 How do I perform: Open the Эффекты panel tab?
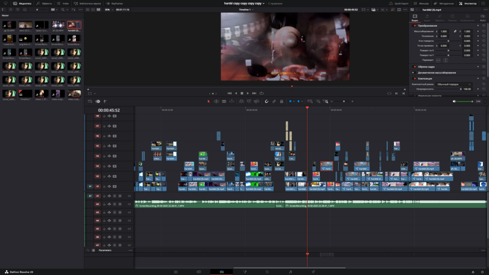[45, 3]
